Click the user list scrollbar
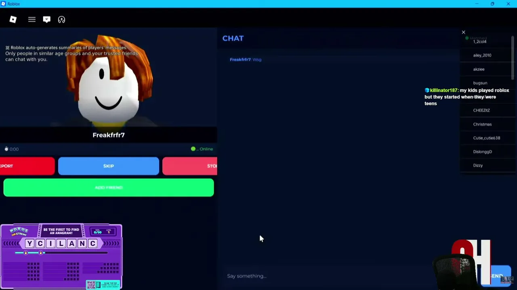Image resolution: width=517 pixels, height=290 pixels. (x=513, y=58)
